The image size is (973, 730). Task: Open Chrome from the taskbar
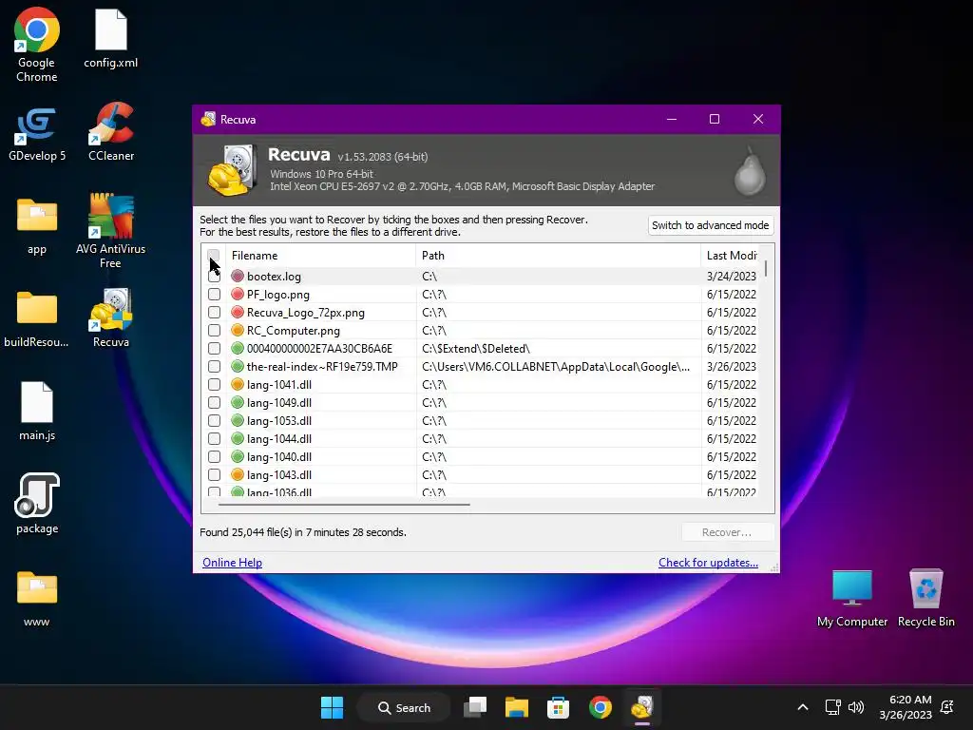click(601, 707)
